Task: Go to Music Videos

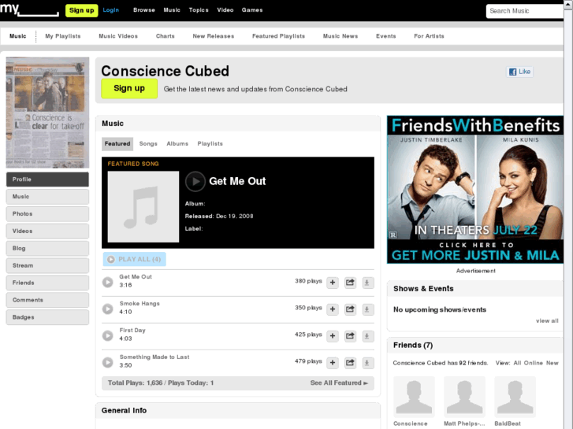Action: tap(118, 36)
